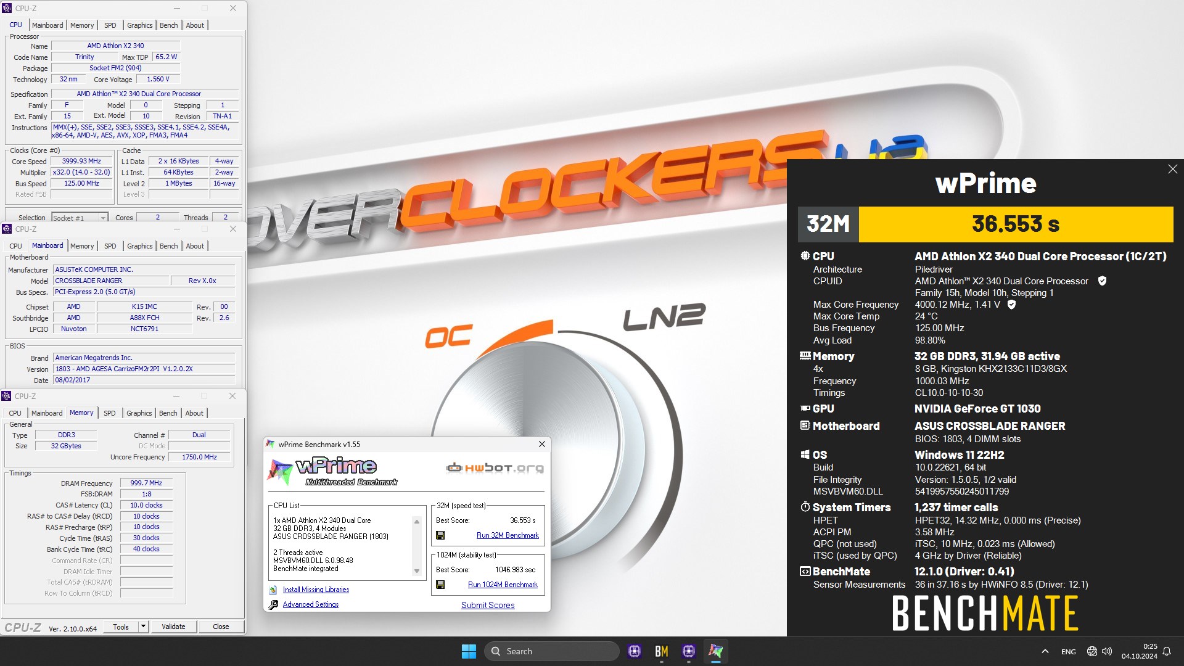The width and height of the screenshot is (1184, 666).
Task: Click the Multiplier field x32.0
Action: click(x=81, y=173)
